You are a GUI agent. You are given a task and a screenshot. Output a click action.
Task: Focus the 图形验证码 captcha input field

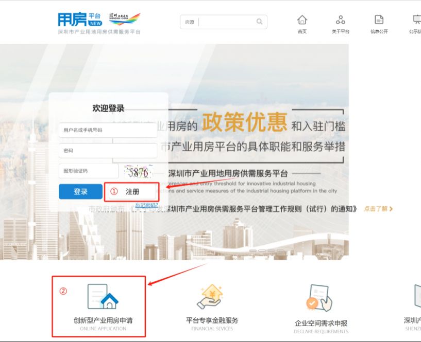[x=89, y=171]
